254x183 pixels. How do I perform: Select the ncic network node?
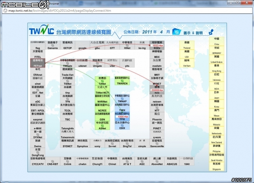click(x=157, y=90)
